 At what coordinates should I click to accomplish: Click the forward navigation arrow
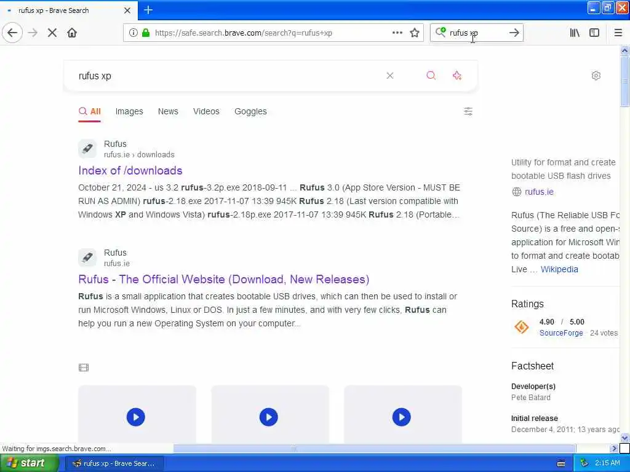33,33
